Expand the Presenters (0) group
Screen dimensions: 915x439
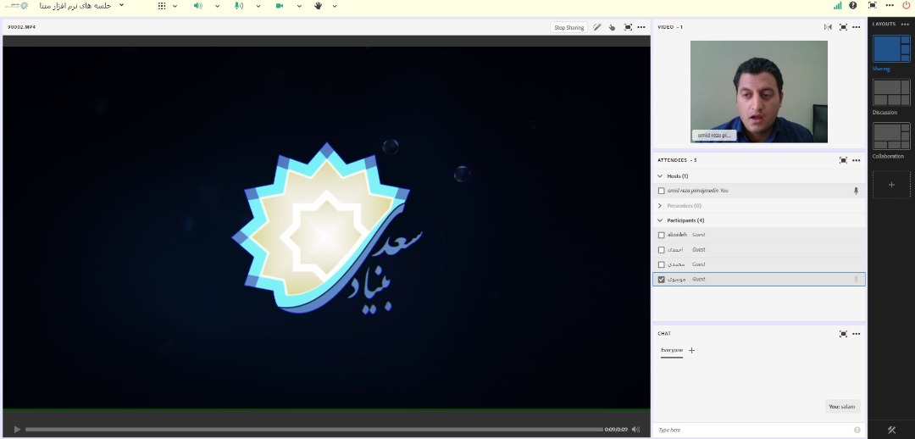point(661,205)
